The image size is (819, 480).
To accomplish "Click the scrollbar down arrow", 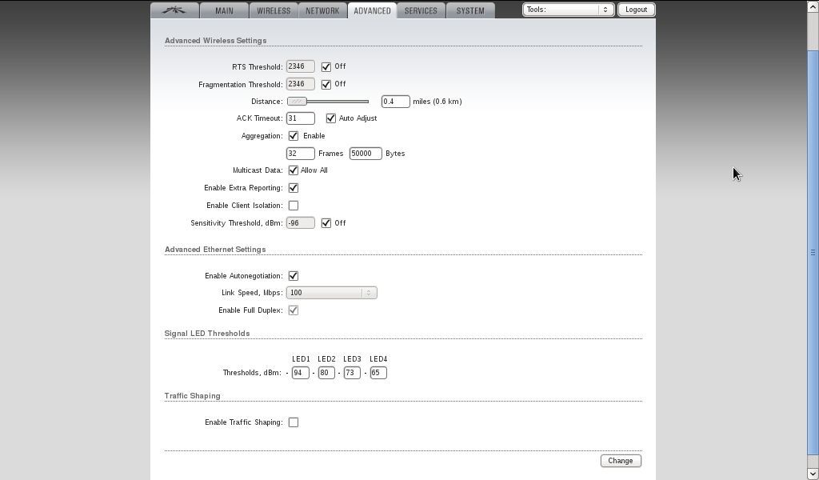I will (x=813, y=474).
